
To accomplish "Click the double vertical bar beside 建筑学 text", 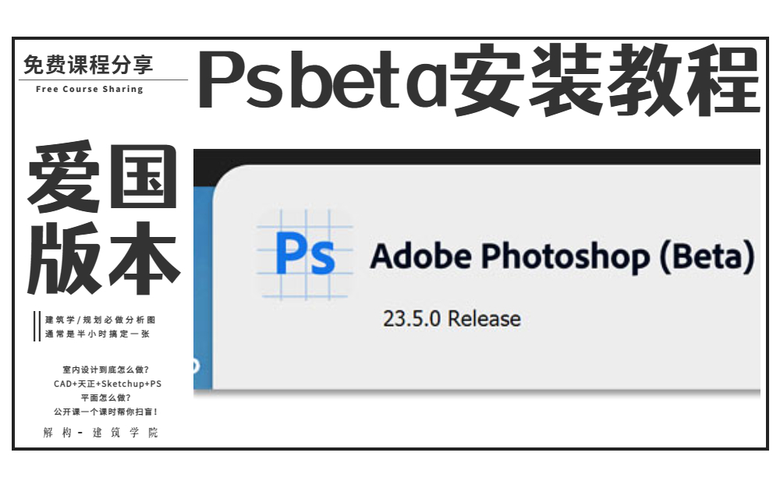I will [37, 326].
